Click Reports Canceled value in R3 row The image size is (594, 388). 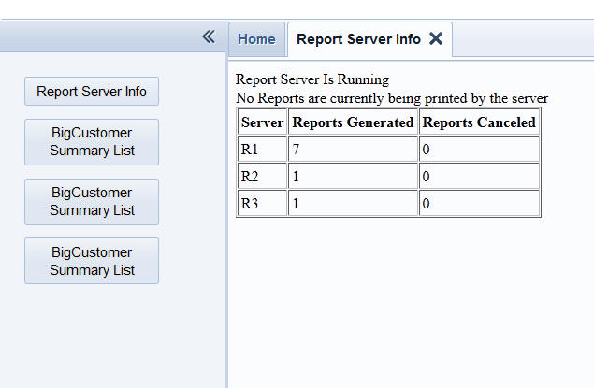coord(479,203)
